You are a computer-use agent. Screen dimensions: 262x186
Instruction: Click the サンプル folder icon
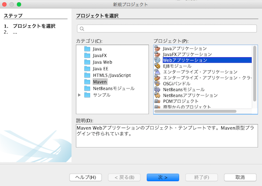coord(87,95)
